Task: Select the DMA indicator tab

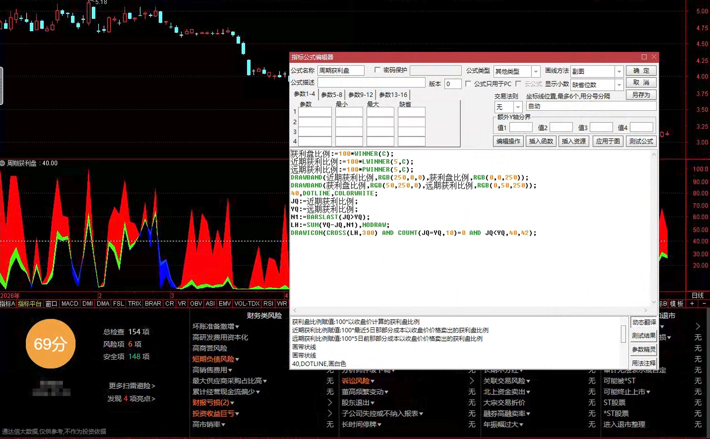Action: (103, 304)
